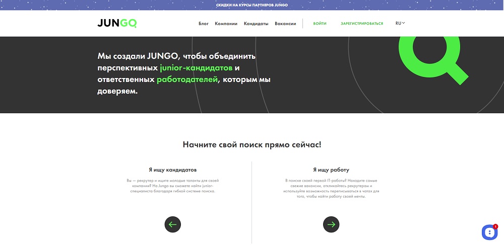The height and width of the screenshot is (245, 504).
Task: Open the Блог menu item
Action: point(204,24)
